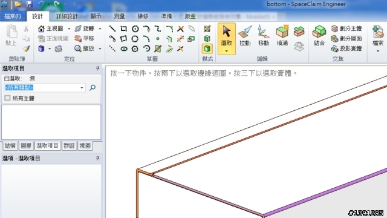Switch to the 維修 ribbon tab
This screenshot has width=387, height=218.
coord(143,16)
